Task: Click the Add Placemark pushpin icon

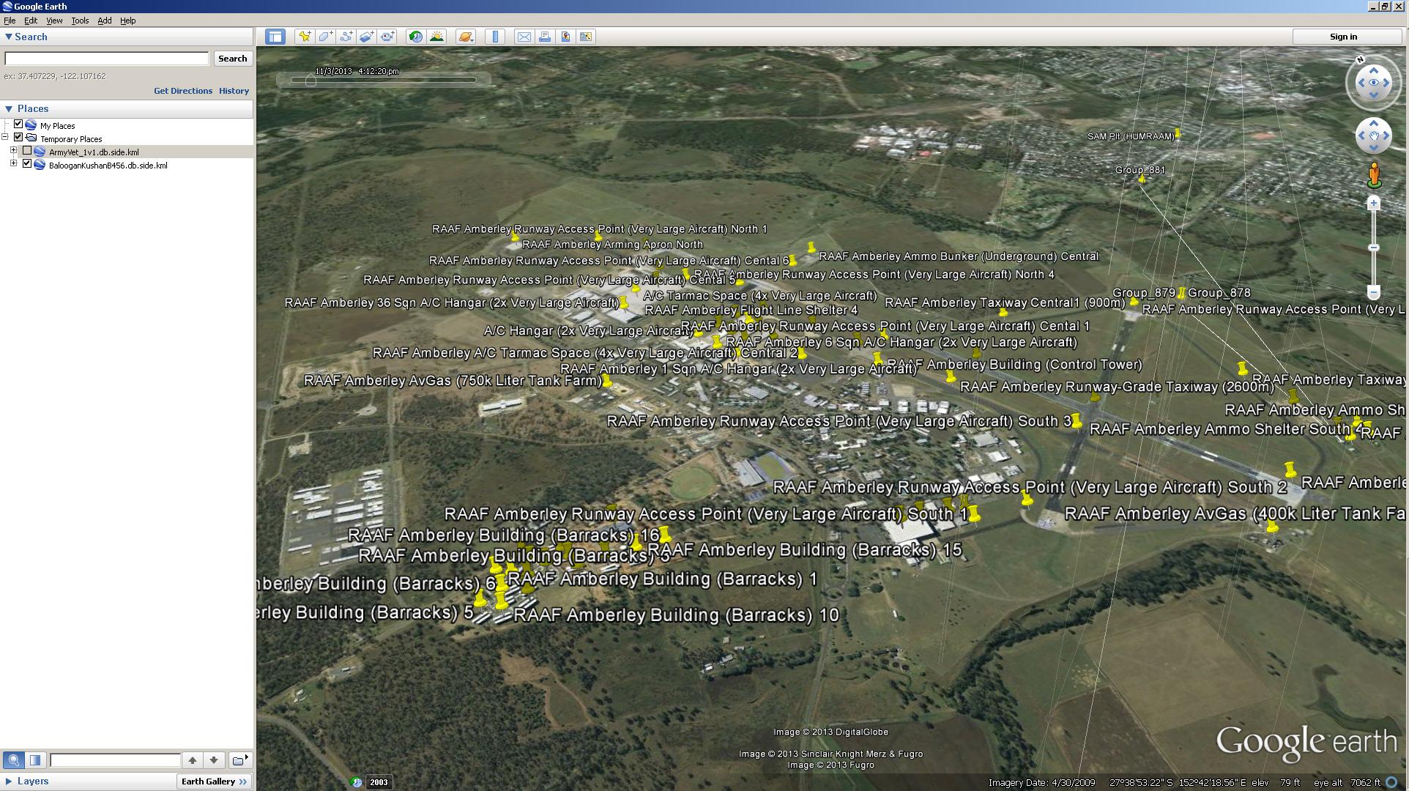Action: tap(305, 37)
